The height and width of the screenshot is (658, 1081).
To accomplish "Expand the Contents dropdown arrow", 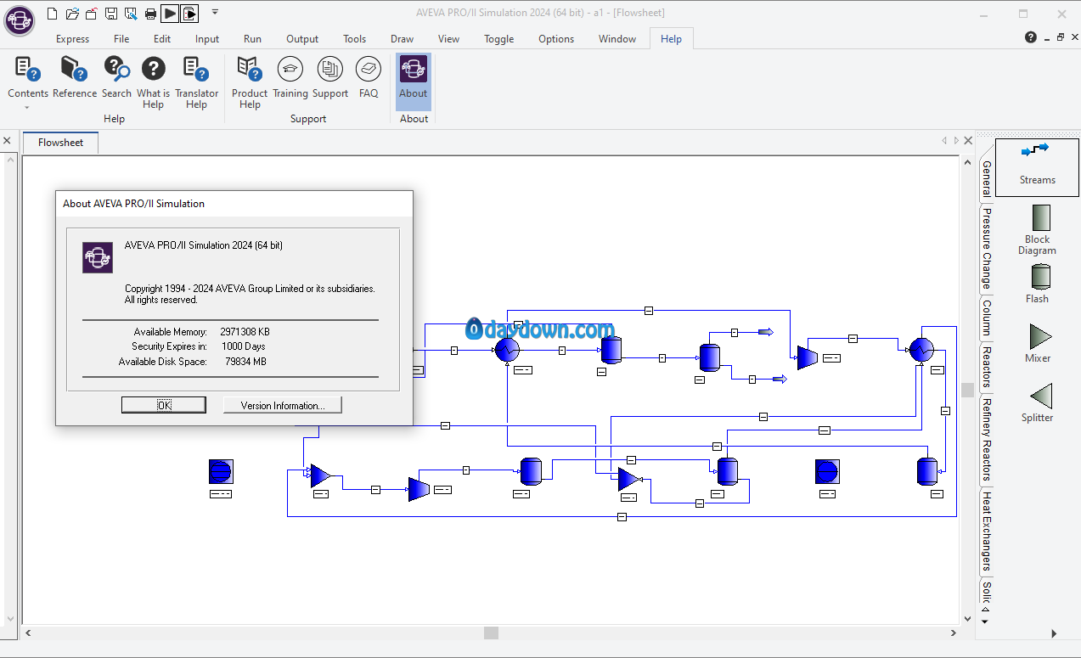I will pos(27,108).
